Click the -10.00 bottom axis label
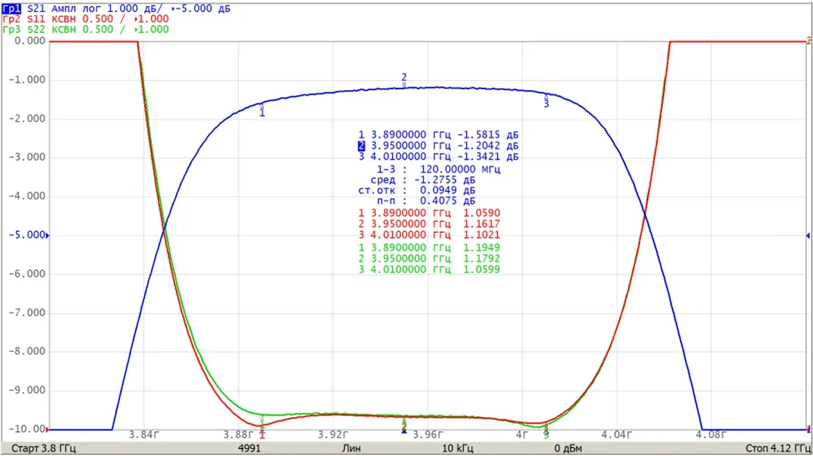 (27, 429)
